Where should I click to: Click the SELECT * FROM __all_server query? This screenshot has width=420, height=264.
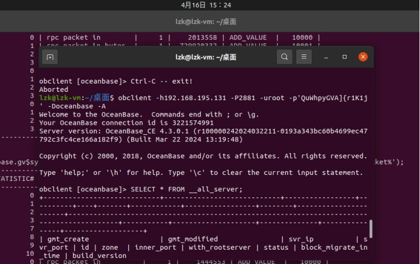click(x=186, y=189)
